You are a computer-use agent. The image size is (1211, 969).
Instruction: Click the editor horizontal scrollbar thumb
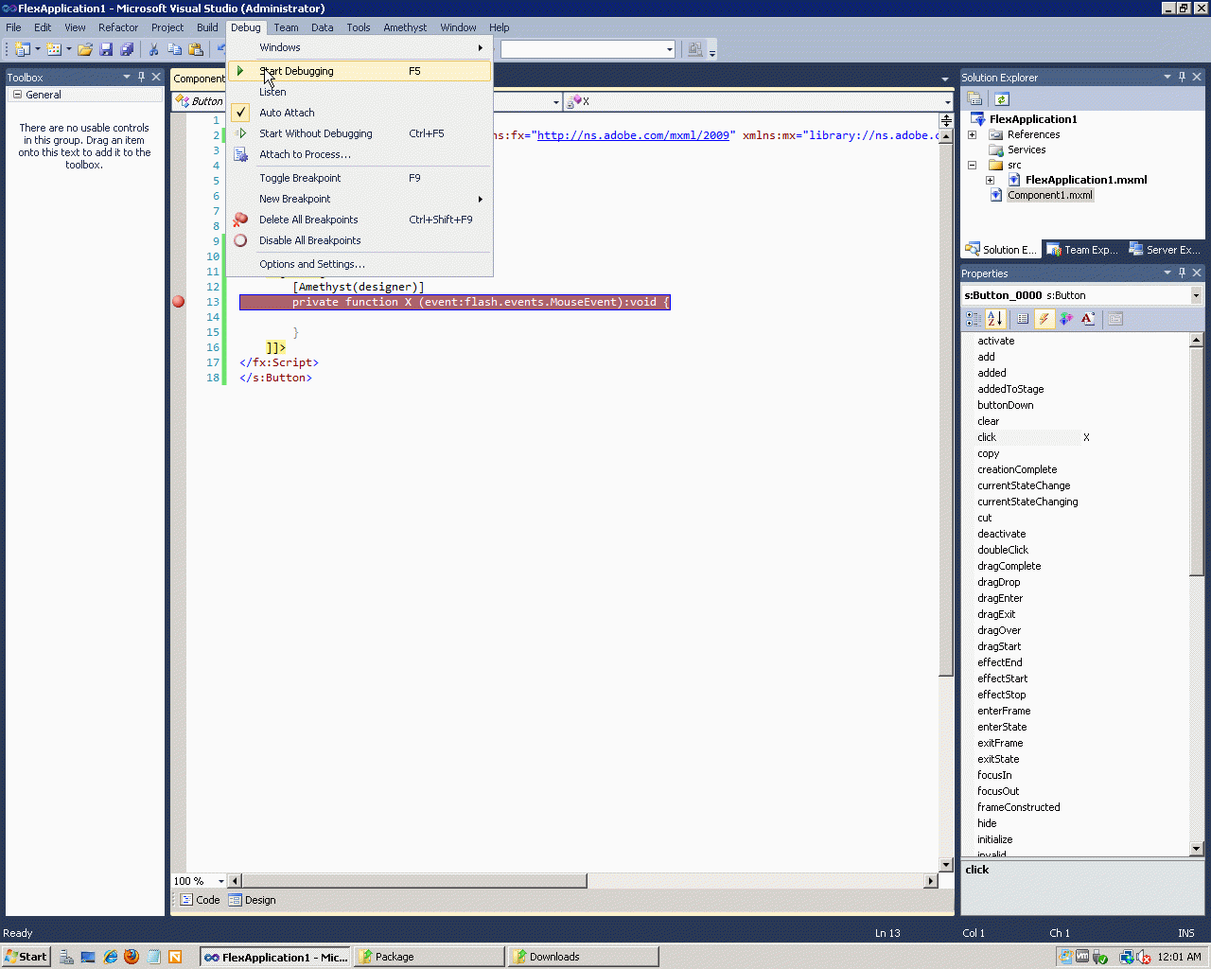[414, 881]
